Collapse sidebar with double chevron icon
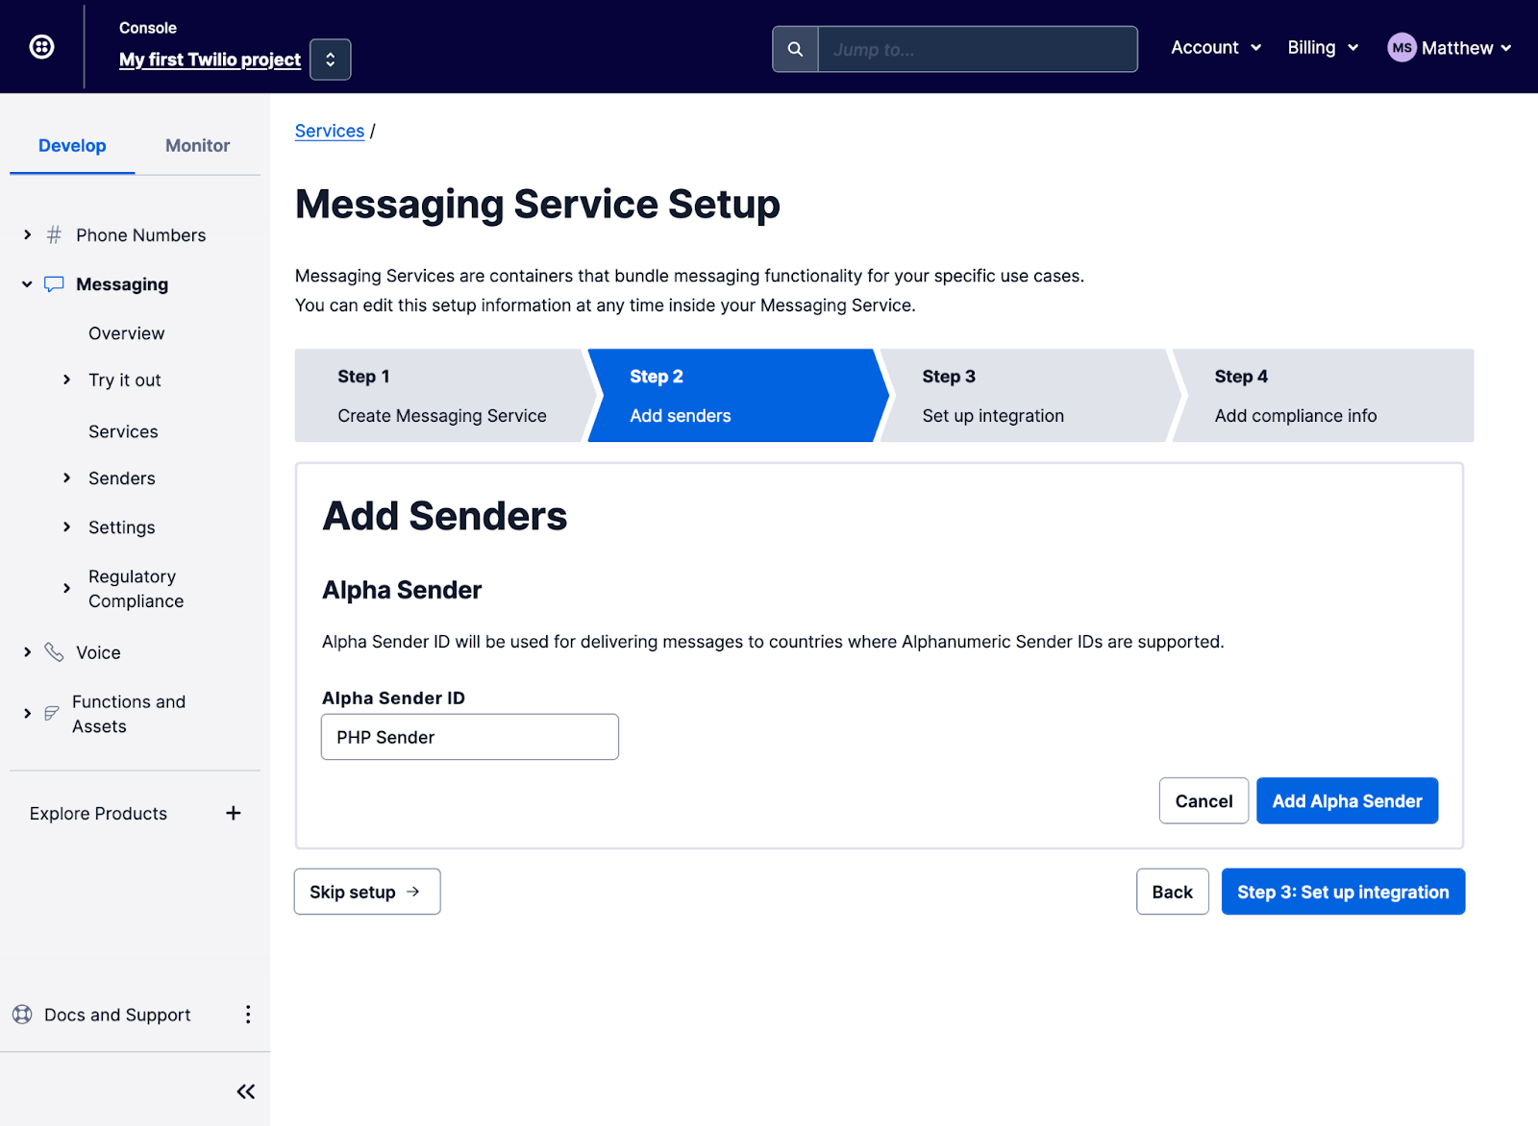The height and width of the screenshot is (1126, 1538). [246, 1091]
